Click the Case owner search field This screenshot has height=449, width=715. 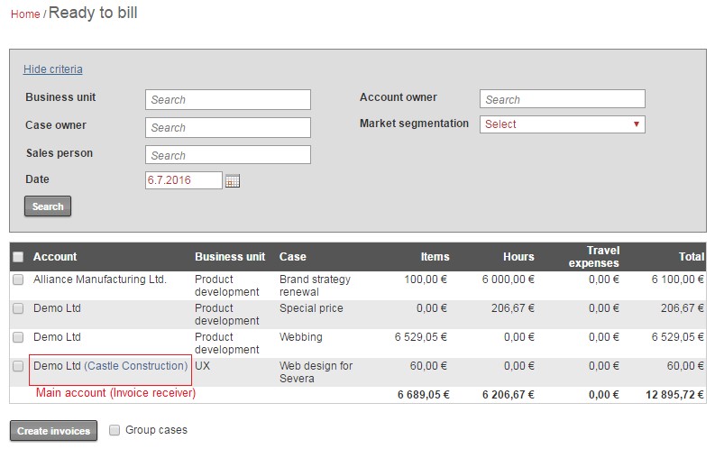[227, 127]
